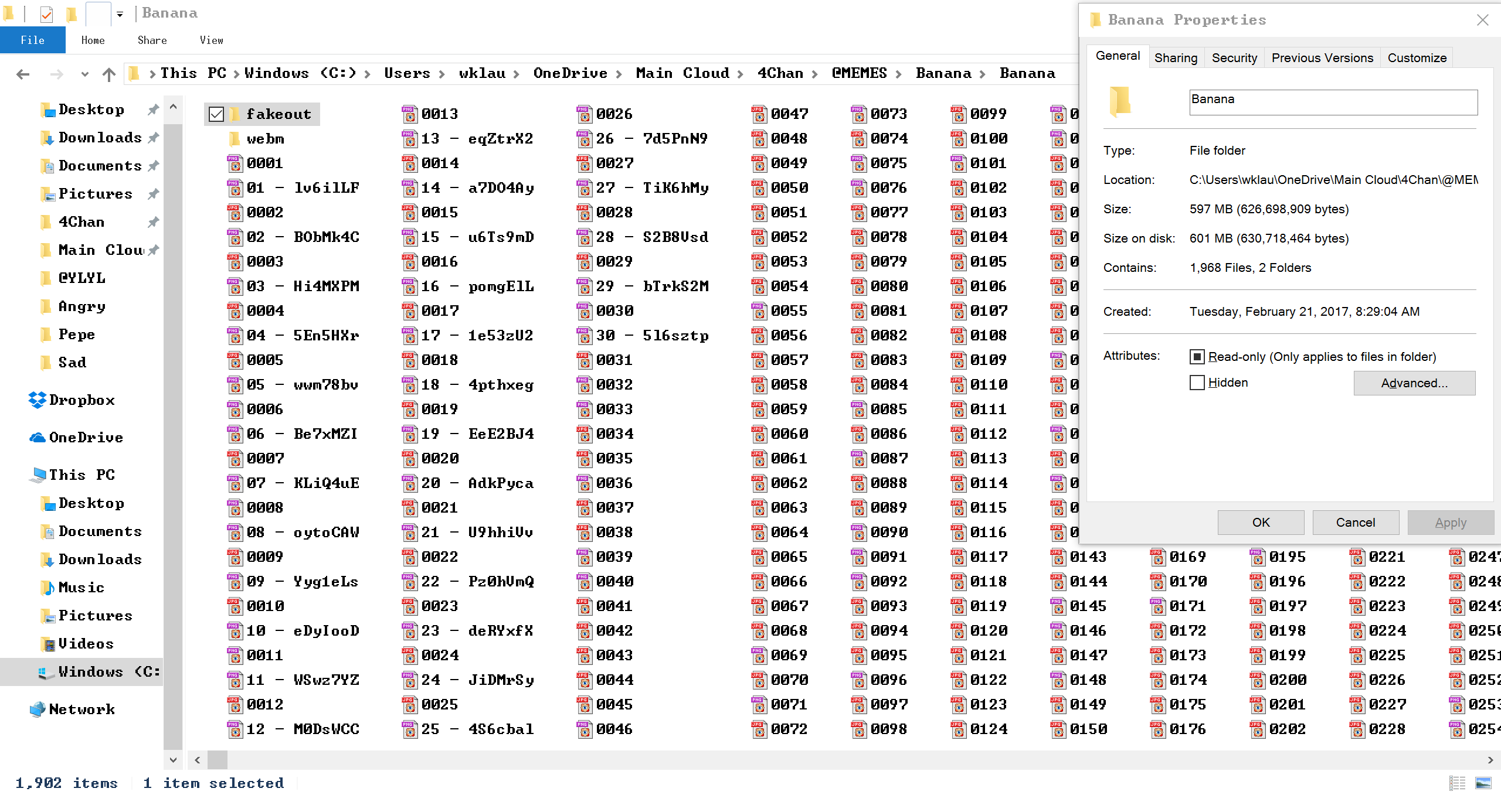Open the View ribbon tab

pyautogui.click(x=211, y=40)
